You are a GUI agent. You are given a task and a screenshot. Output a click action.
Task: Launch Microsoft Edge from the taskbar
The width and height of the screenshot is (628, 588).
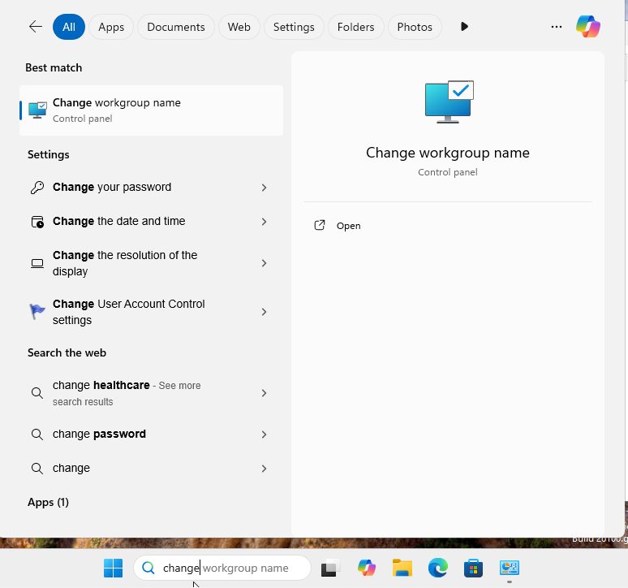[x=438, y=569]
